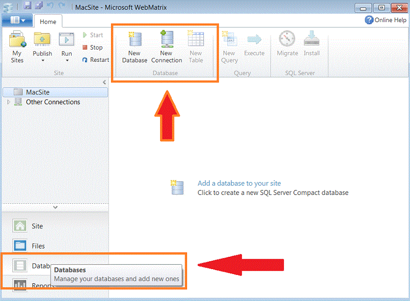
Task: Open Online Help
Action: coord(385,20)
